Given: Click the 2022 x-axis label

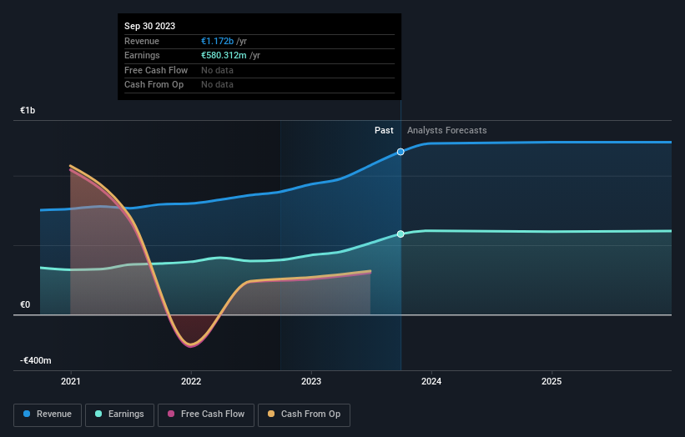Looking at the screenshot, I should pyautogui.click(x=191, y=381).
